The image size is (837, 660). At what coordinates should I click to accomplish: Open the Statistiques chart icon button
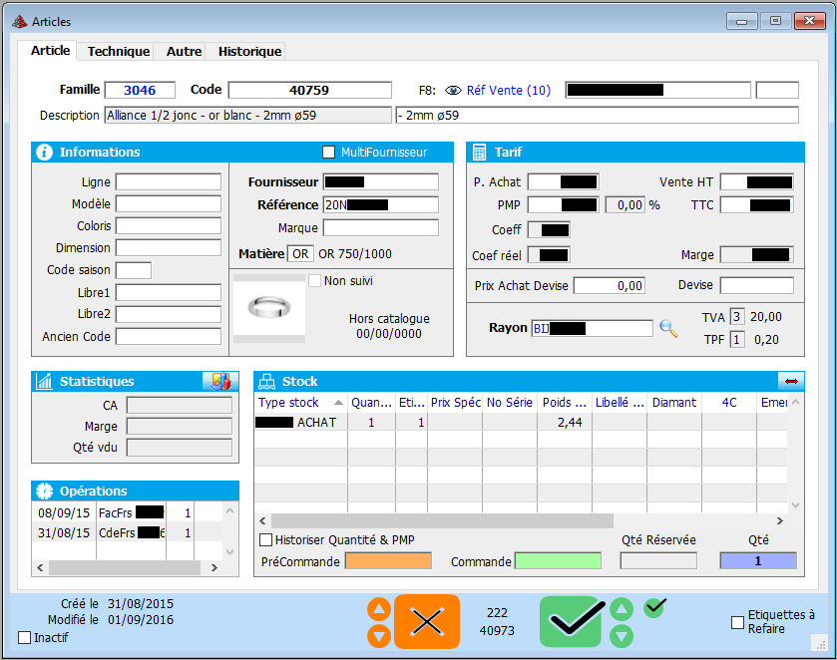point(220,381)
